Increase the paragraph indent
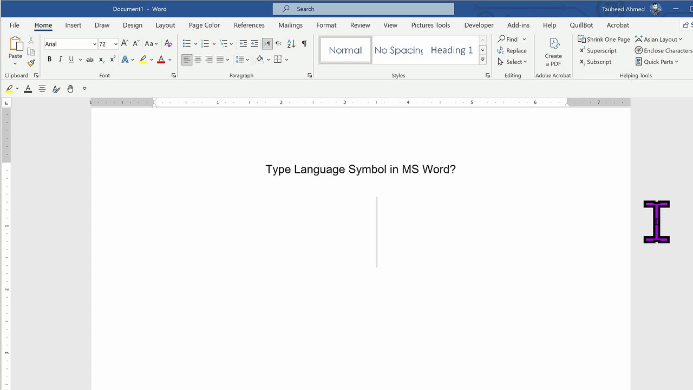The width and height of the screenshot is (693, 390). tap(254, 43)
